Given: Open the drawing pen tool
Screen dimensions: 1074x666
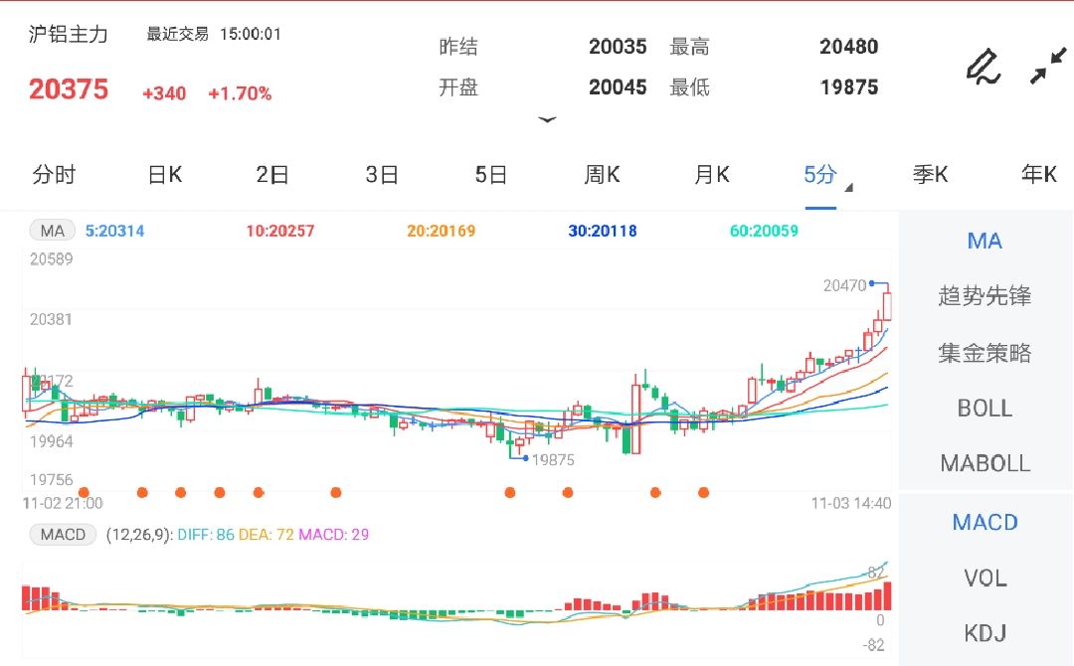Looking at the screenshot, I should tap(984, 67).
